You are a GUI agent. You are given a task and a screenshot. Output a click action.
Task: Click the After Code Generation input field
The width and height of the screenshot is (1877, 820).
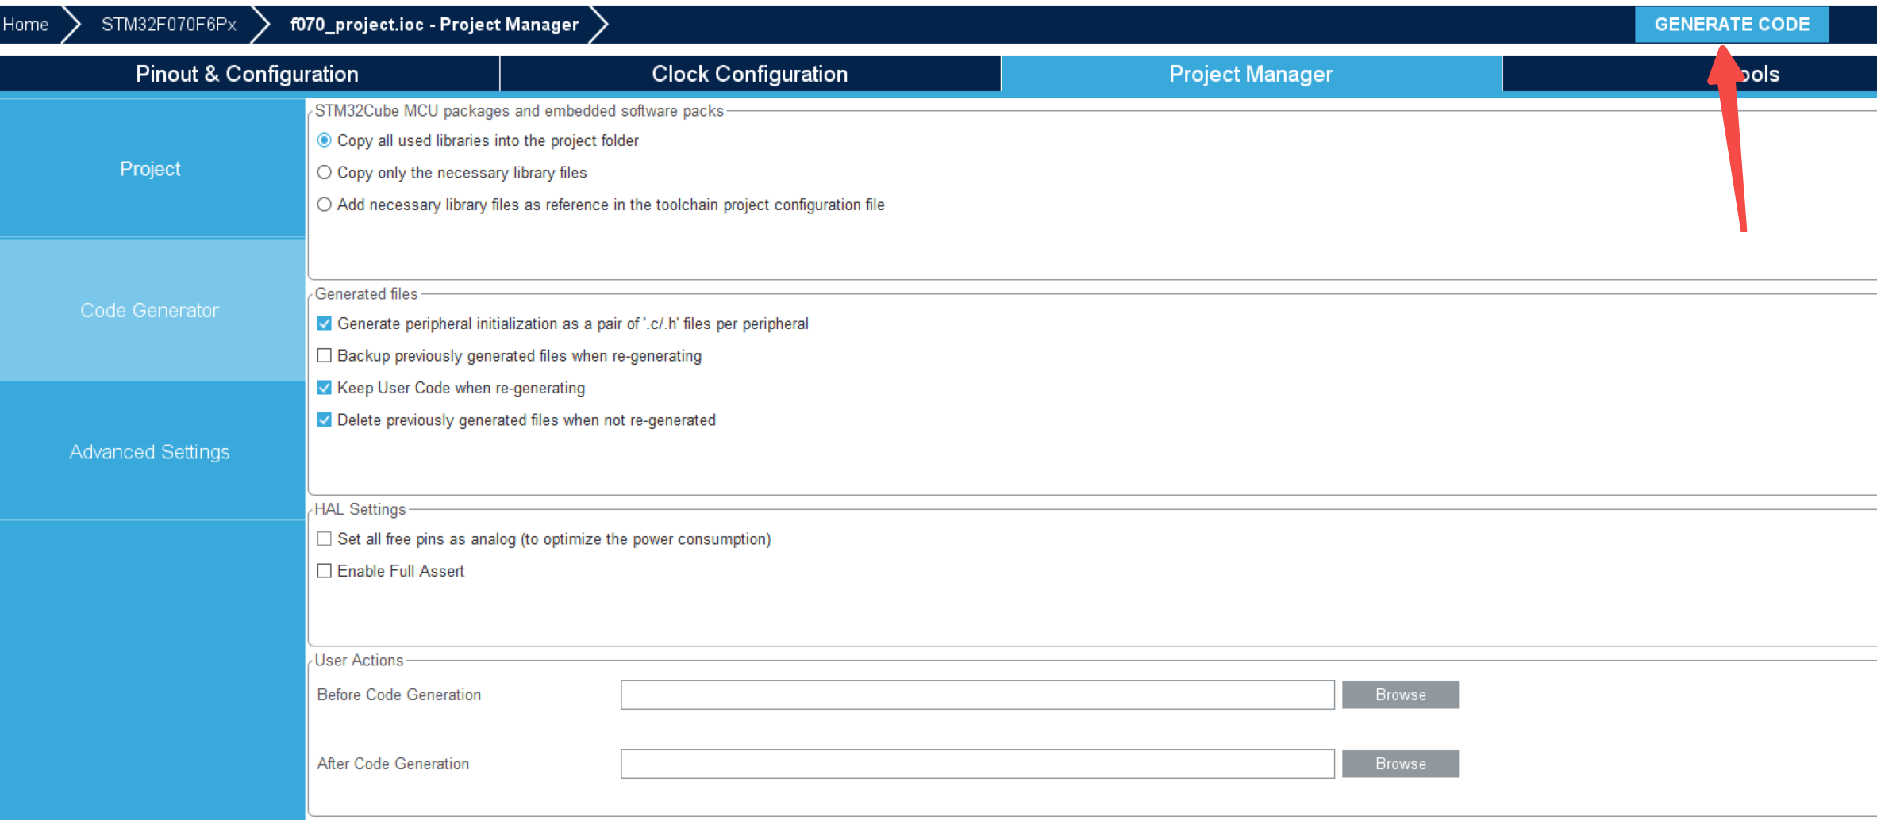(x=977, y=764)
